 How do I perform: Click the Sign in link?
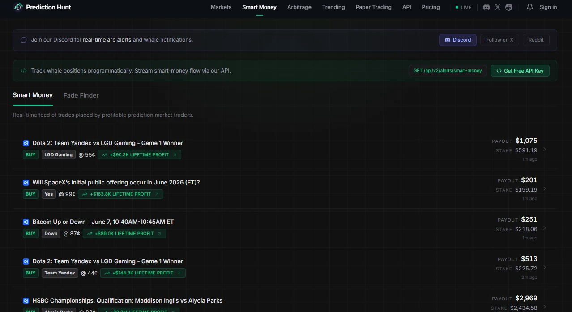click(548, 7)
